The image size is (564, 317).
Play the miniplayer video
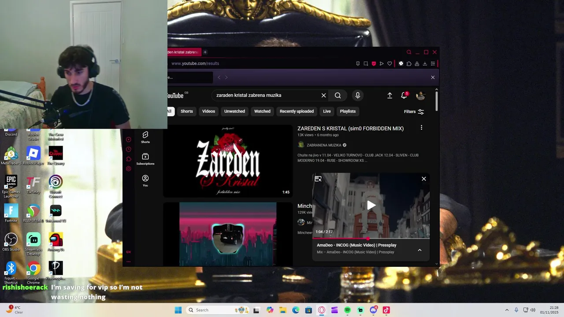point(371,205)
